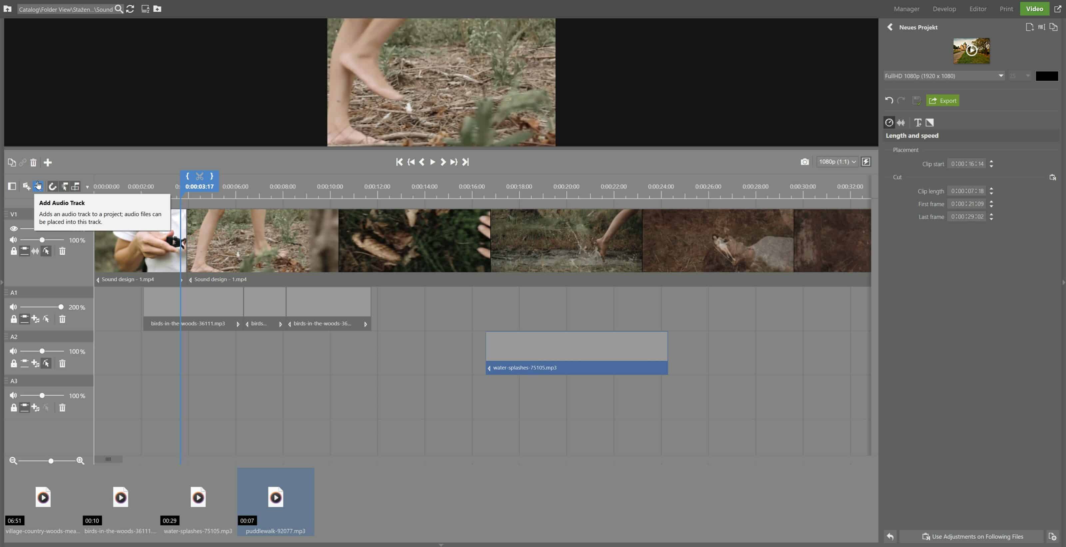This screenshot has width=1066, height=547.
Task: Click the Add Audio Track icon
Action: point(38,186)
